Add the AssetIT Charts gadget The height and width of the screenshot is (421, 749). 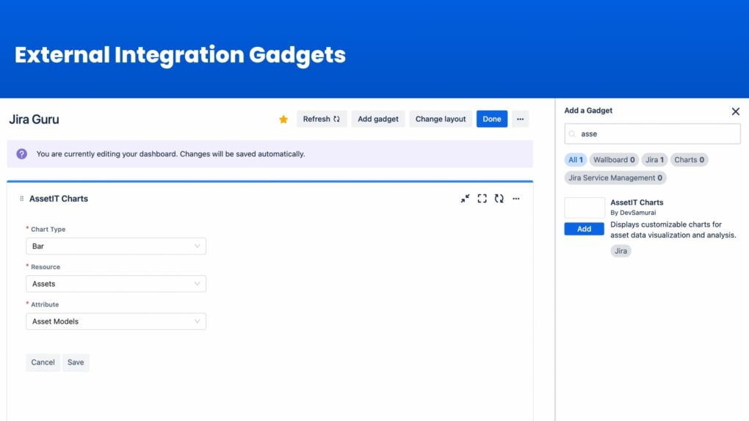click(585, 229)
